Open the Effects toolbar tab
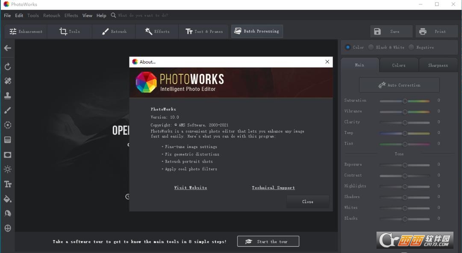This screenshot has height=253, width=462. (157, 32)
